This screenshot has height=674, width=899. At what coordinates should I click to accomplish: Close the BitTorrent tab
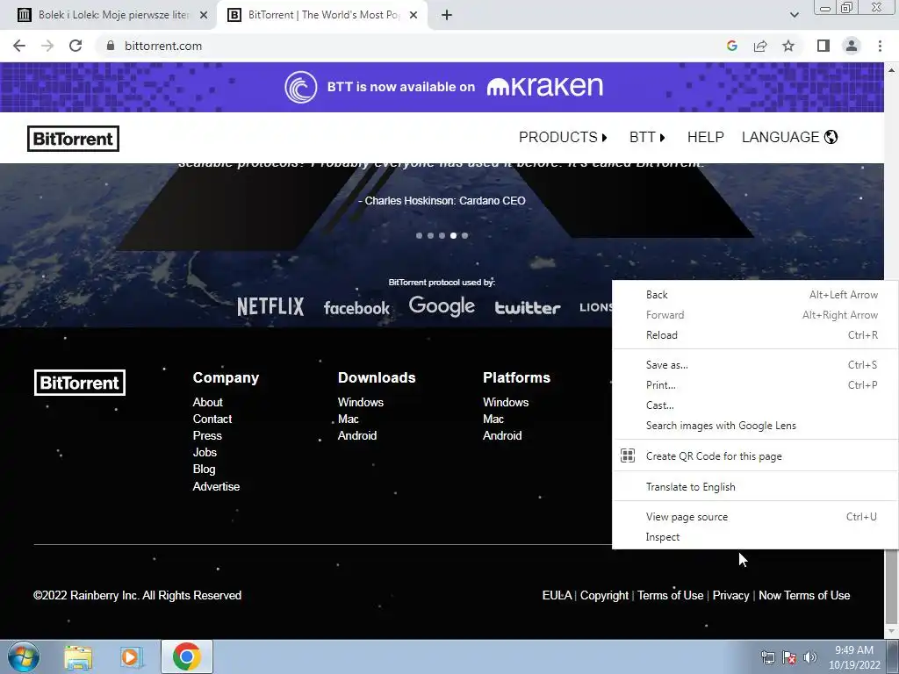coord(414,16)
